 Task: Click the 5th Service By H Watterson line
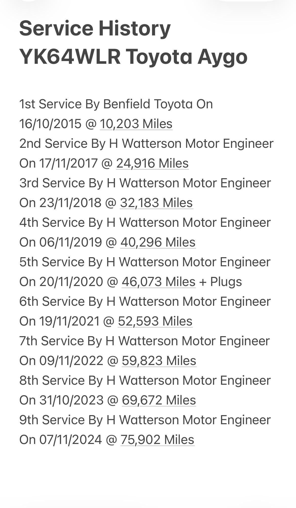pyautogui.click(x=145, y=262)
